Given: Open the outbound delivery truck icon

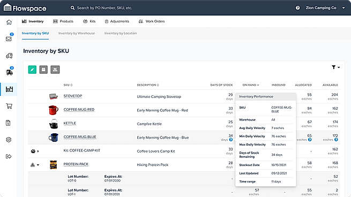Looking at the screenshot, I should 9,72.
